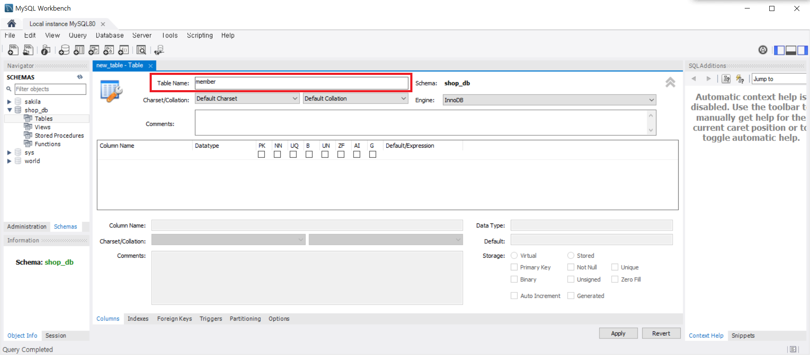Open the Jump to dropdown

point(779,79)
